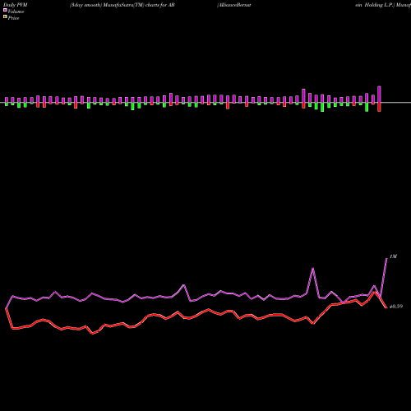
Task: Click the Volume legend label
Action: (x=16, y=12)
